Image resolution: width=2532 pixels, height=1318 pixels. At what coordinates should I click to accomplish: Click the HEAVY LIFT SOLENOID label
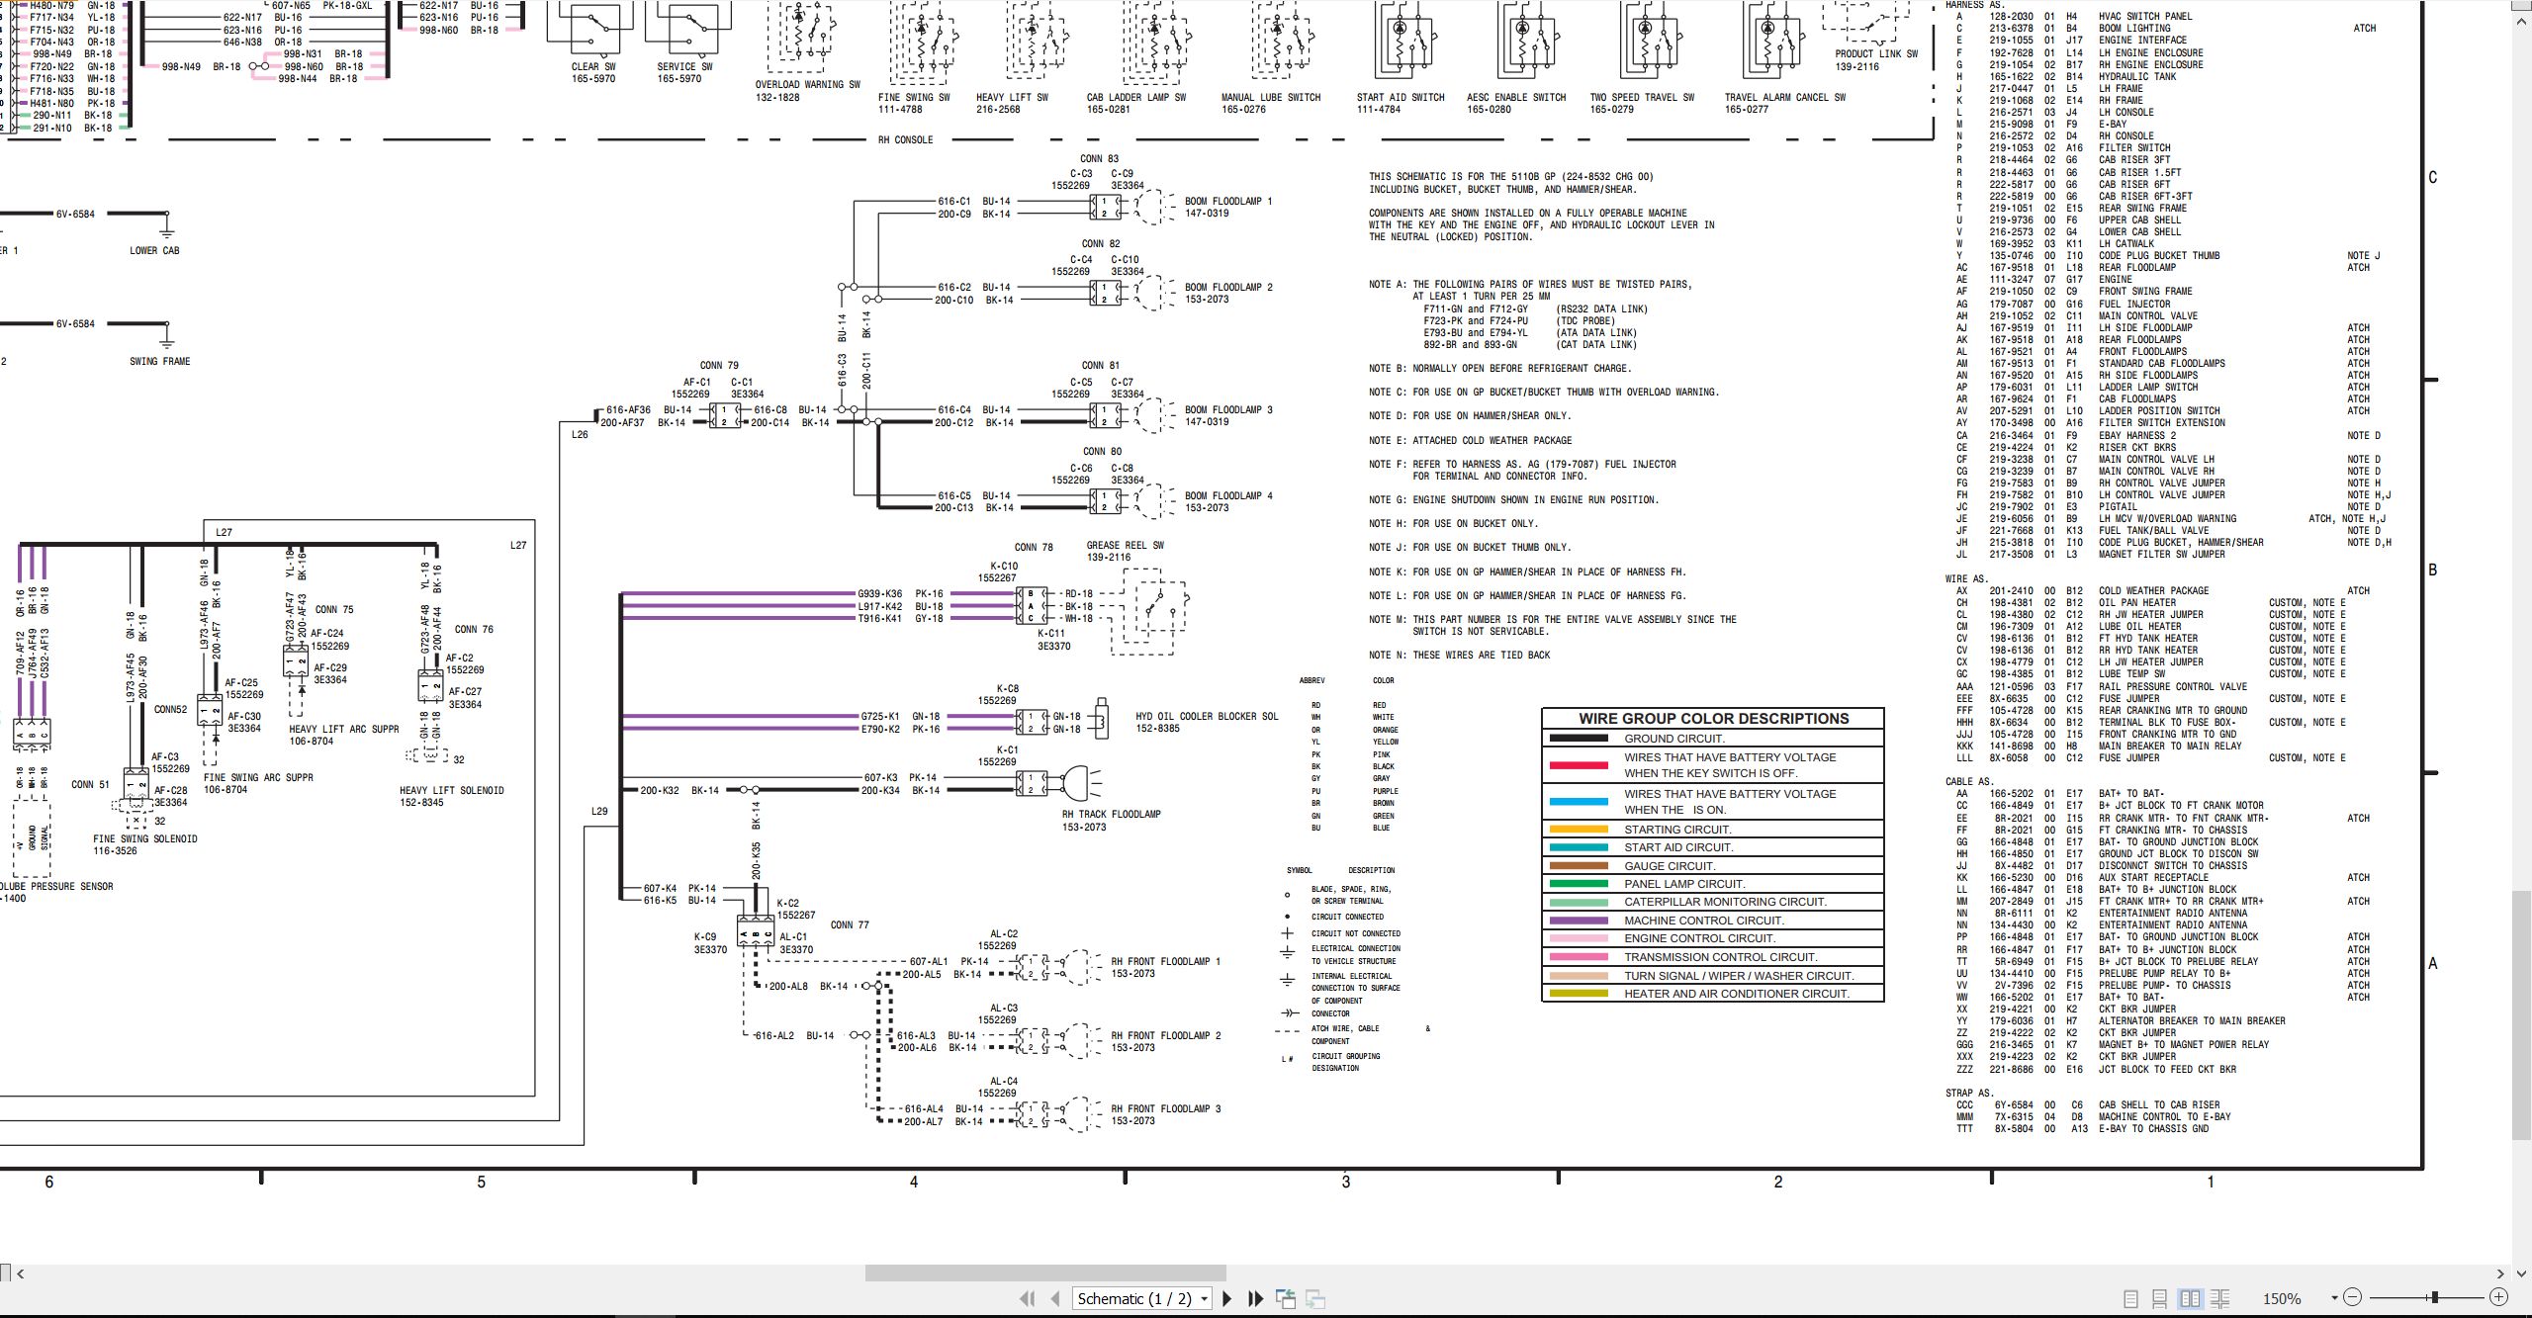451,790
